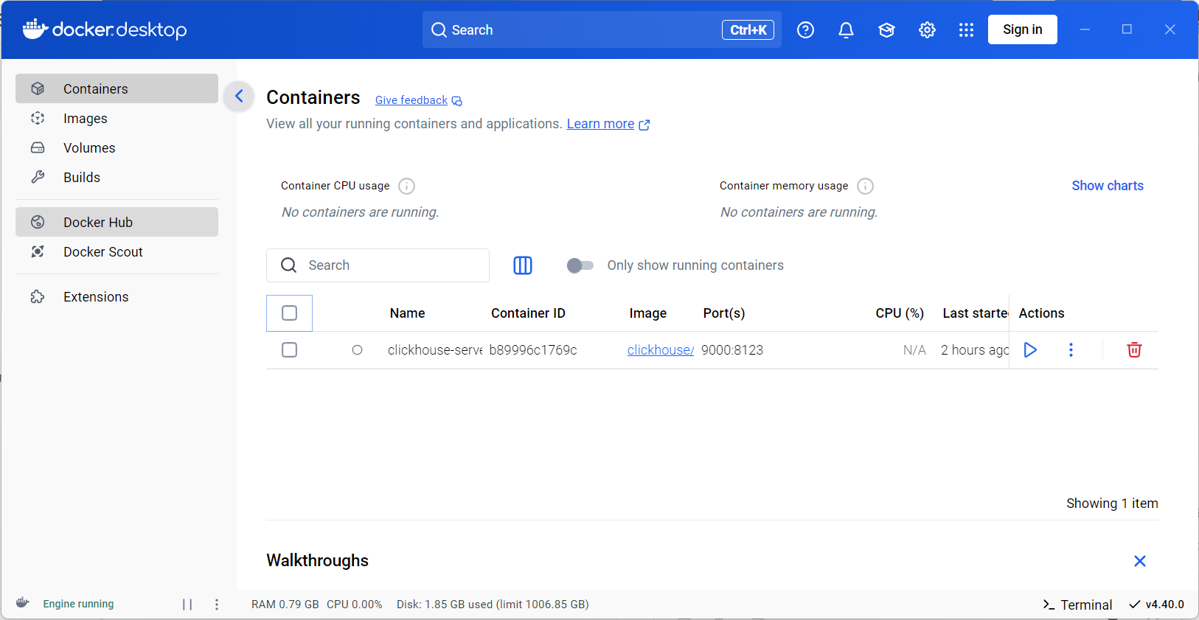Open the Learn more link
This screenshot has width=1199, height=620.
[x=608, y=124]
